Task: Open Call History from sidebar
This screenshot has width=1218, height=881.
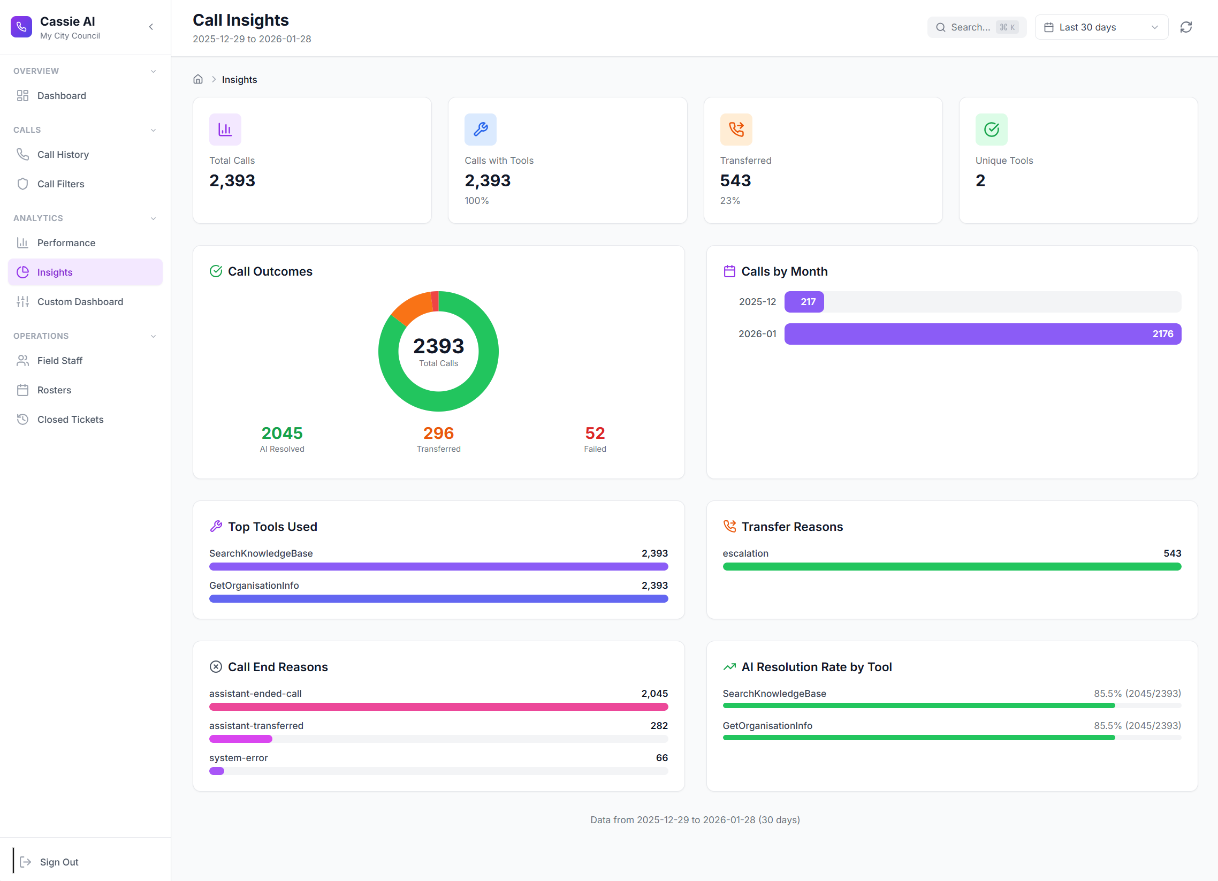Action: (x=86, y=154)
